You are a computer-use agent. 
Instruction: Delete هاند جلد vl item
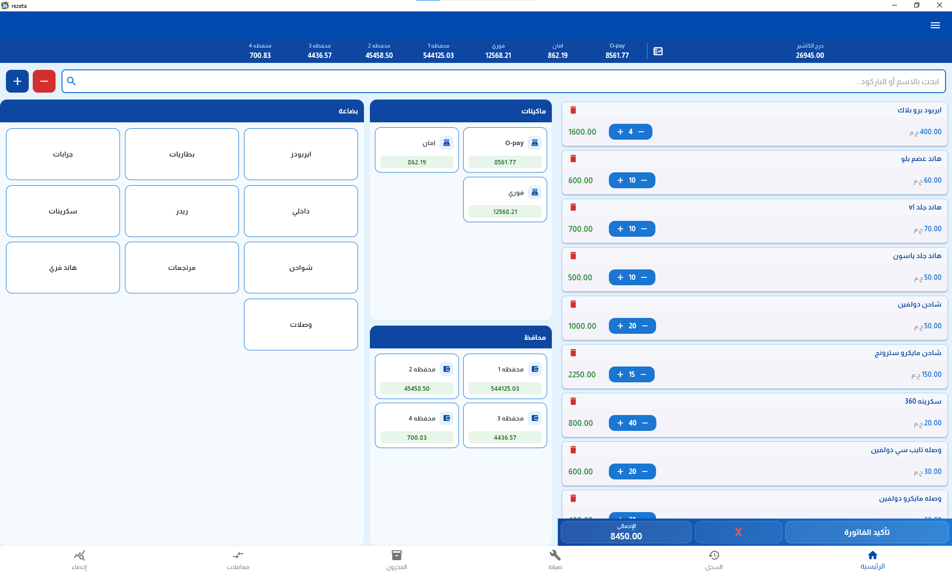pyautogui.click(x=573, y=207)
